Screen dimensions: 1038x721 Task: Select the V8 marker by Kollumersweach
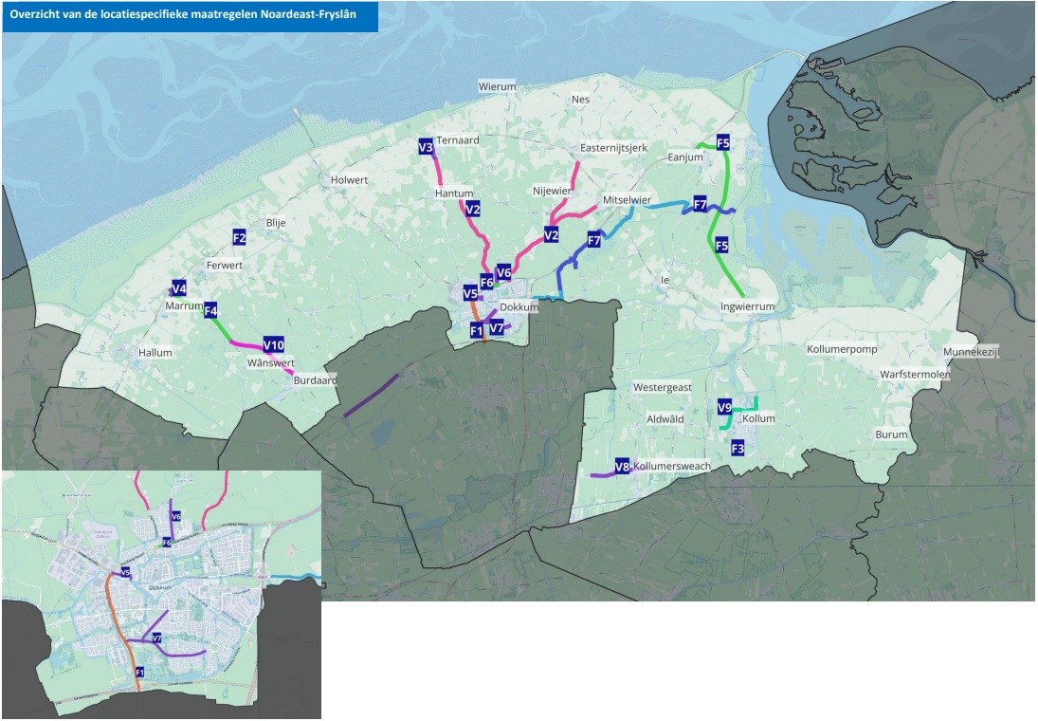click(x=622, y=467)
